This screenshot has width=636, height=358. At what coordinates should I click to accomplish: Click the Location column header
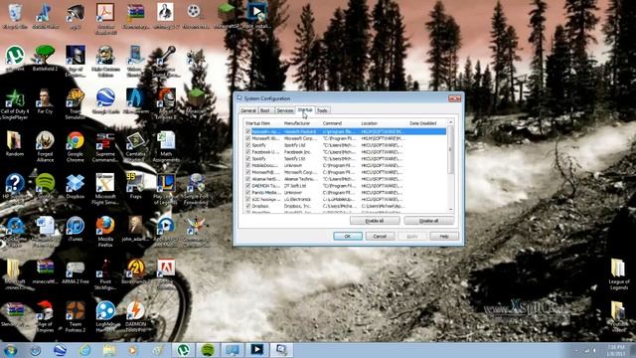tap(384, 123)
